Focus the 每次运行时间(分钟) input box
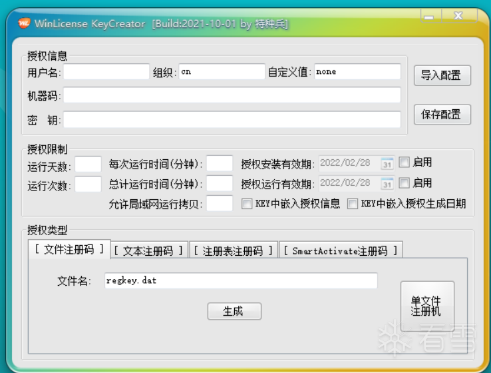Screen dimensions: 491x373 (220, 163)
